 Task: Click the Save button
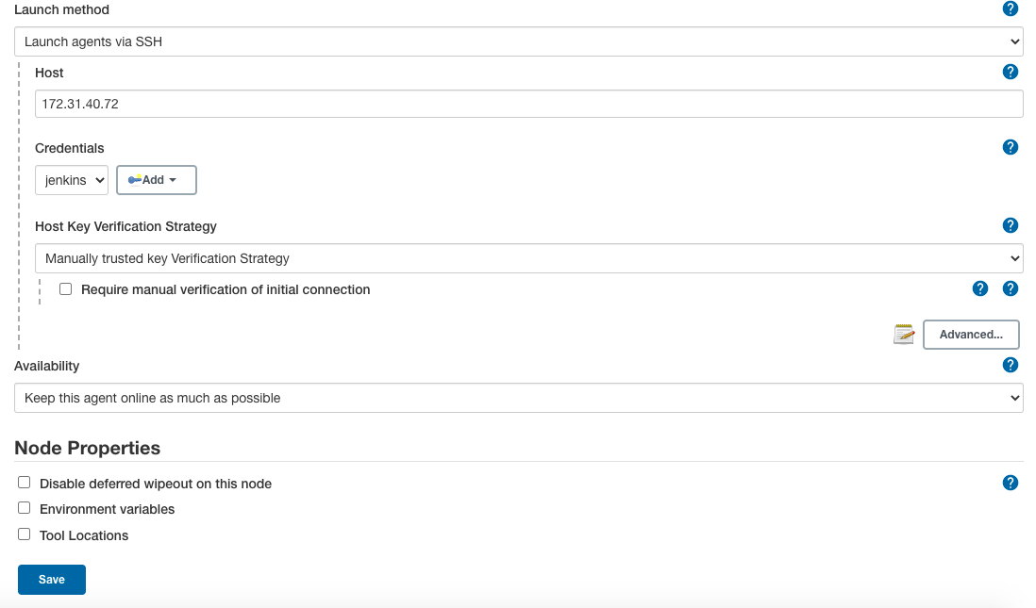click(x=51, y=579)
